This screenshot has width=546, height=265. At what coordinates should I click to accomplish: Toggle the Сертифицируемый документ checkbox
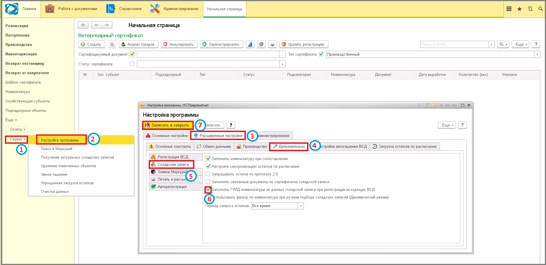[132, 54]
